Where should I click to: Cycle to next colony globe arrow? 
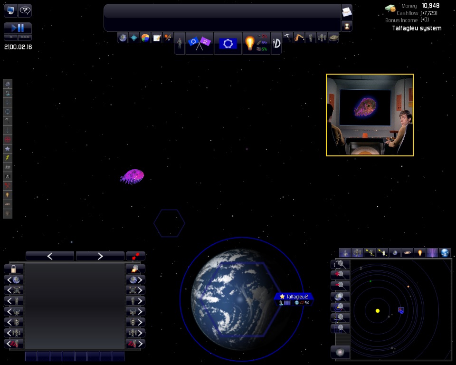pyautogui.click(x=135, y=280)
